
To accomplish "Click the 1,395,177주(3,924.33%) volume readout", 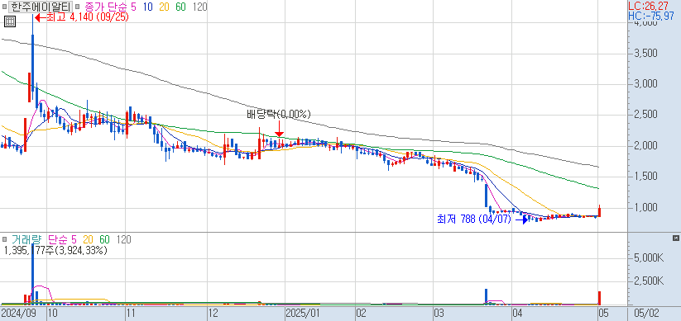I will 55,250.
